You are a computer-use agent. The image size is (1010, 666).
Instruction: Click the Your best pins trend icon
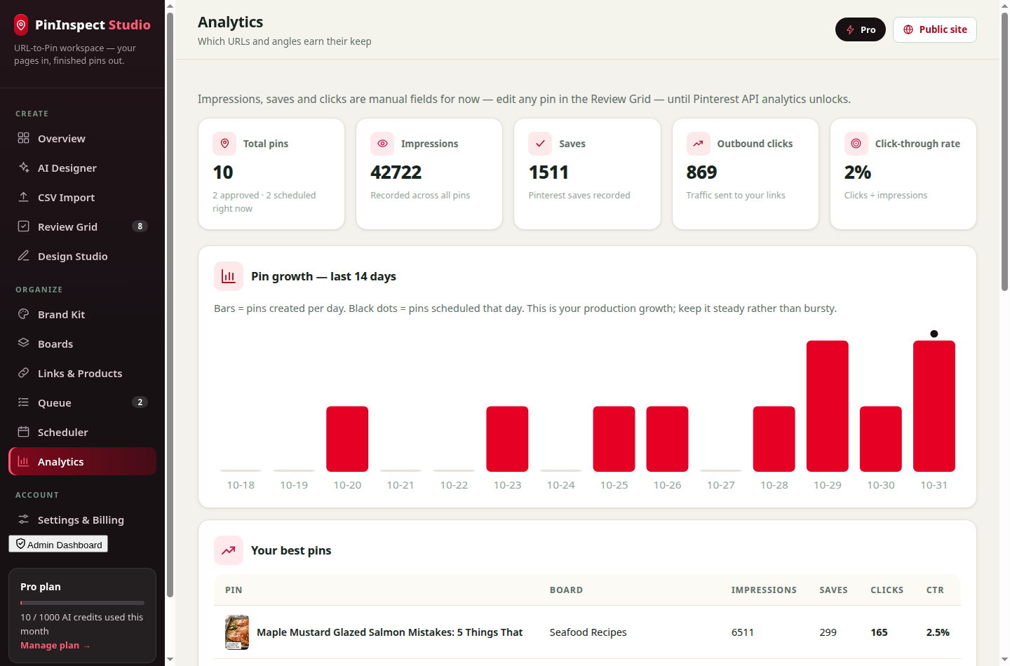coord(229,550)
